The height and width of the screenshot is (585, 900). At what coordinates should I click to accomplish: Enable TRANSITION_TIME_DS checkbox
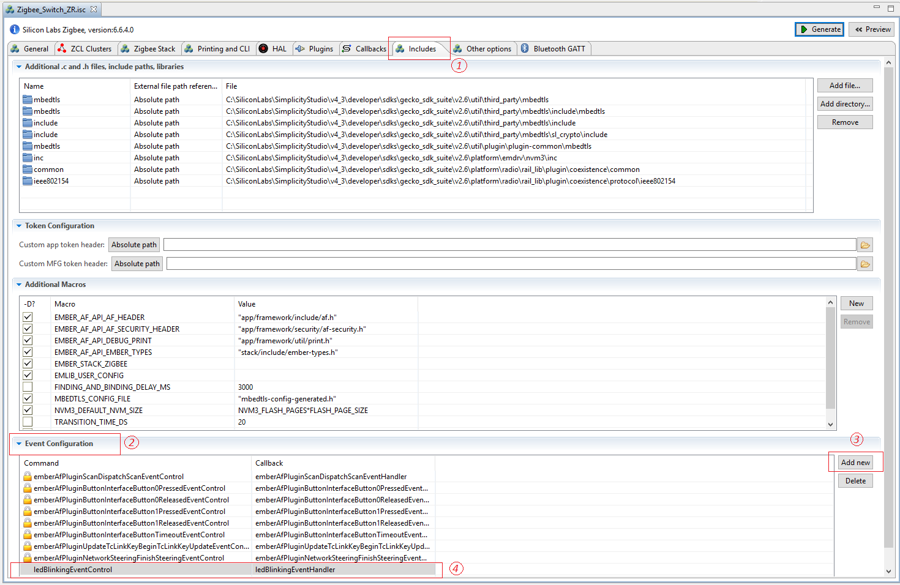[28, 422]
